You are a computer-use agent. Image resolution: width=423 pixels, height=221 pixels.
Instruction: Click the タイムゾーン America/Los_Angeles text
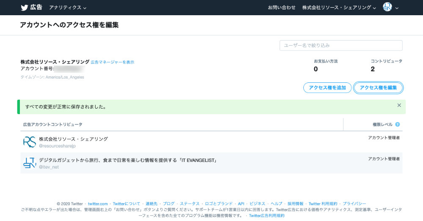click(x=52, y=77)
